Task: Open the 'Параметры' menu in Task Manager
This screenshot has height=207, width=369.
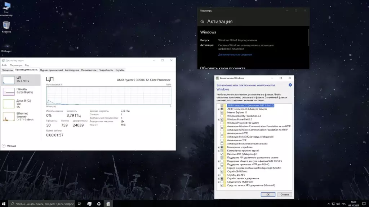Action: [16, 65]
